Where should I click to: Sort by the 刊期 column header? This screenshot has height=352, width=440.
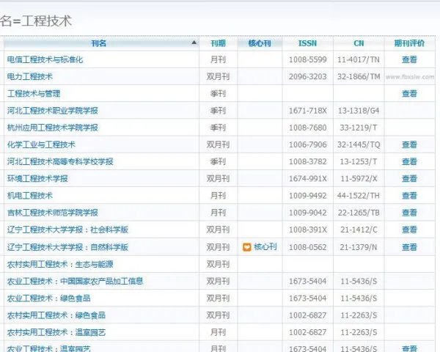point(218,43)
